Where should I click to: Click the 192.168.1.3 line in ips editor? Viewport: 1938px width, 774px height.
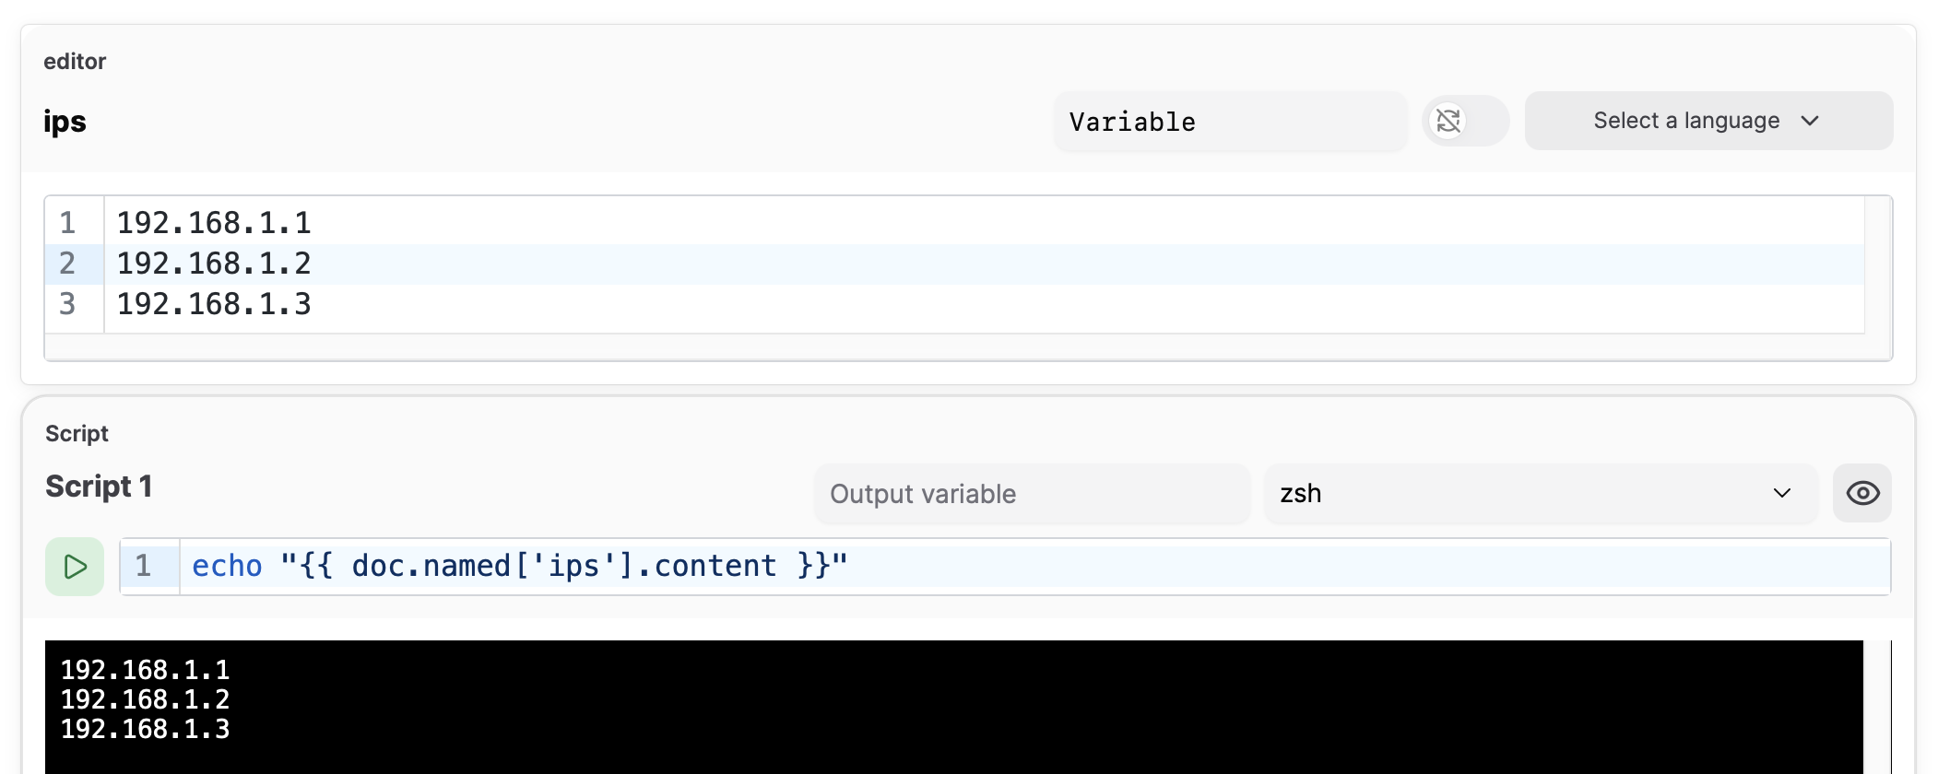pyautogui.click(x=214, y=304)
